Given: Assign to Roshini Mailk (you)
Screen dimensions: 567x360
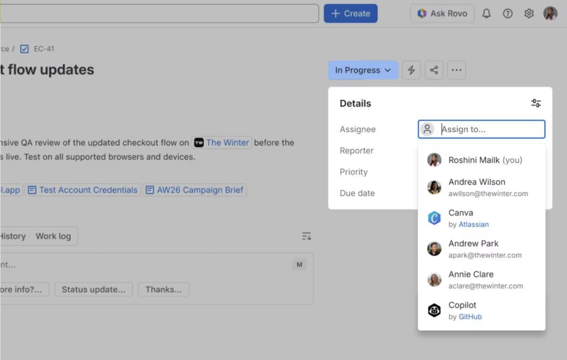Looking at the screenshot, I should coord(481,160).
